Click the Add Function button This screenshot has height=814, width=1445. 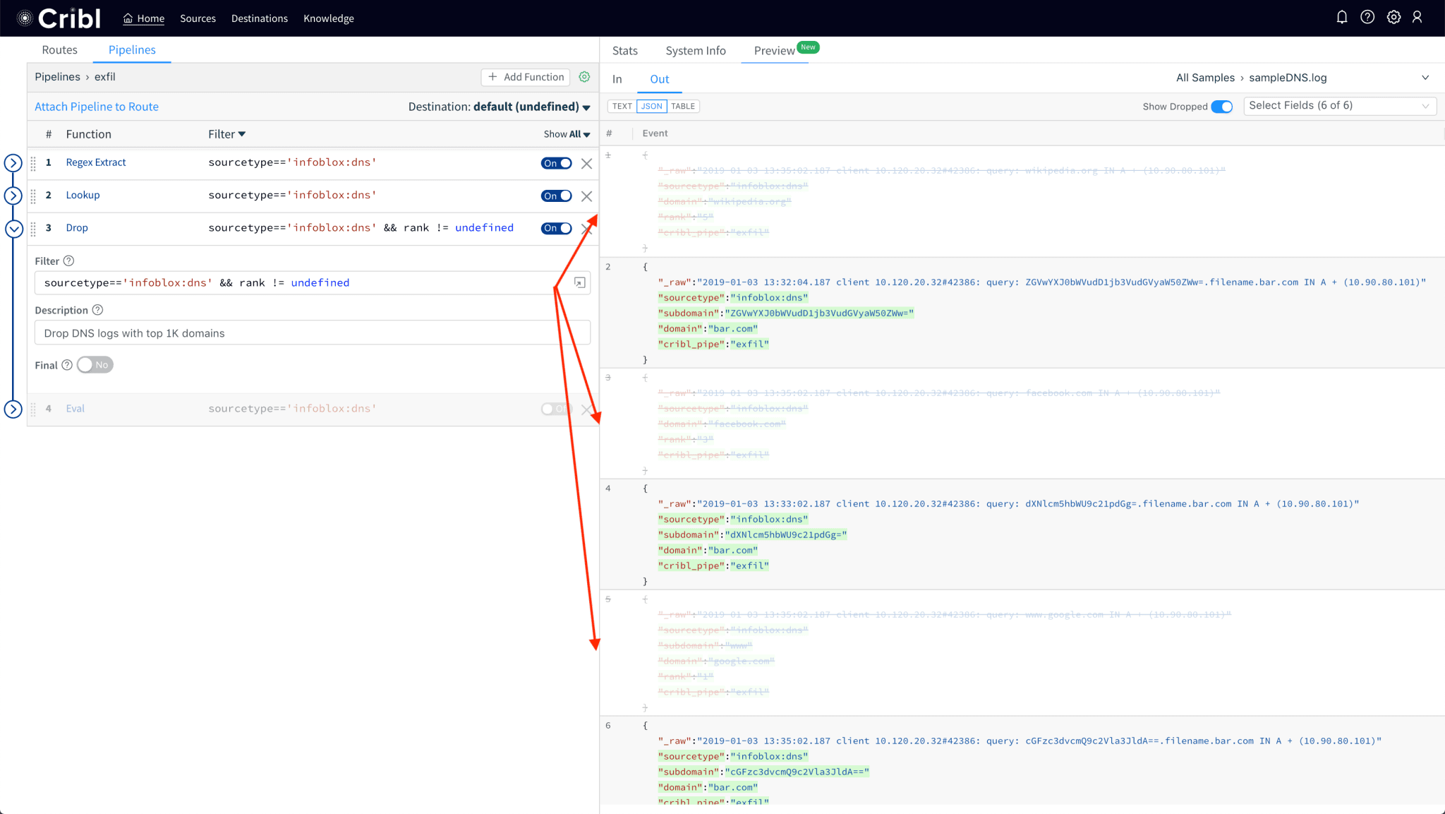526,77
